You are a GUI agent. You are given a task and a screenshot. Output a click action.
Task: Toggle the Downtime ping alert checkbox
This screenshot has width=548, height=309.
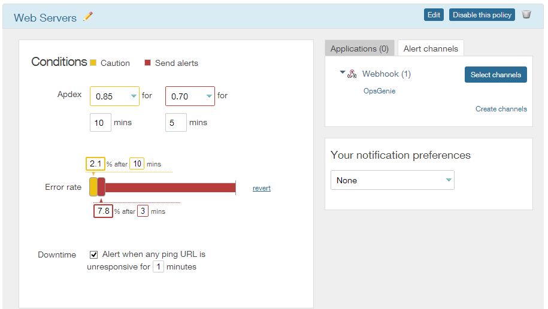coord(93,255)
